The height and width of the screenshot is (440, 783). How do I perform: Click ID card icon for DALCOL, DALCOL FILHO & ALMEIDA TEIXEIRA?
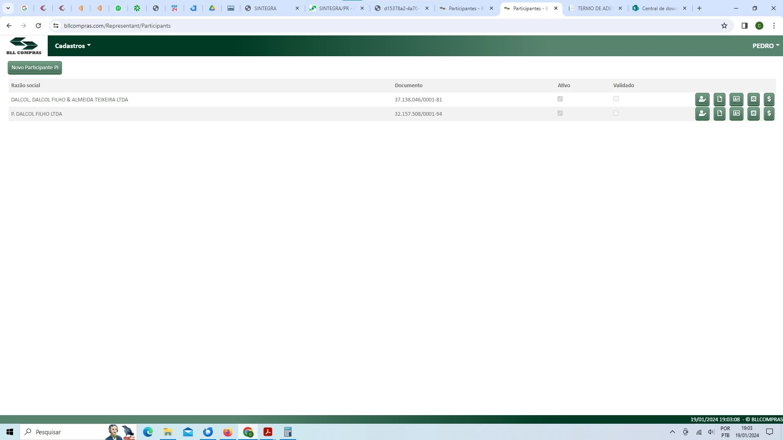736,99
